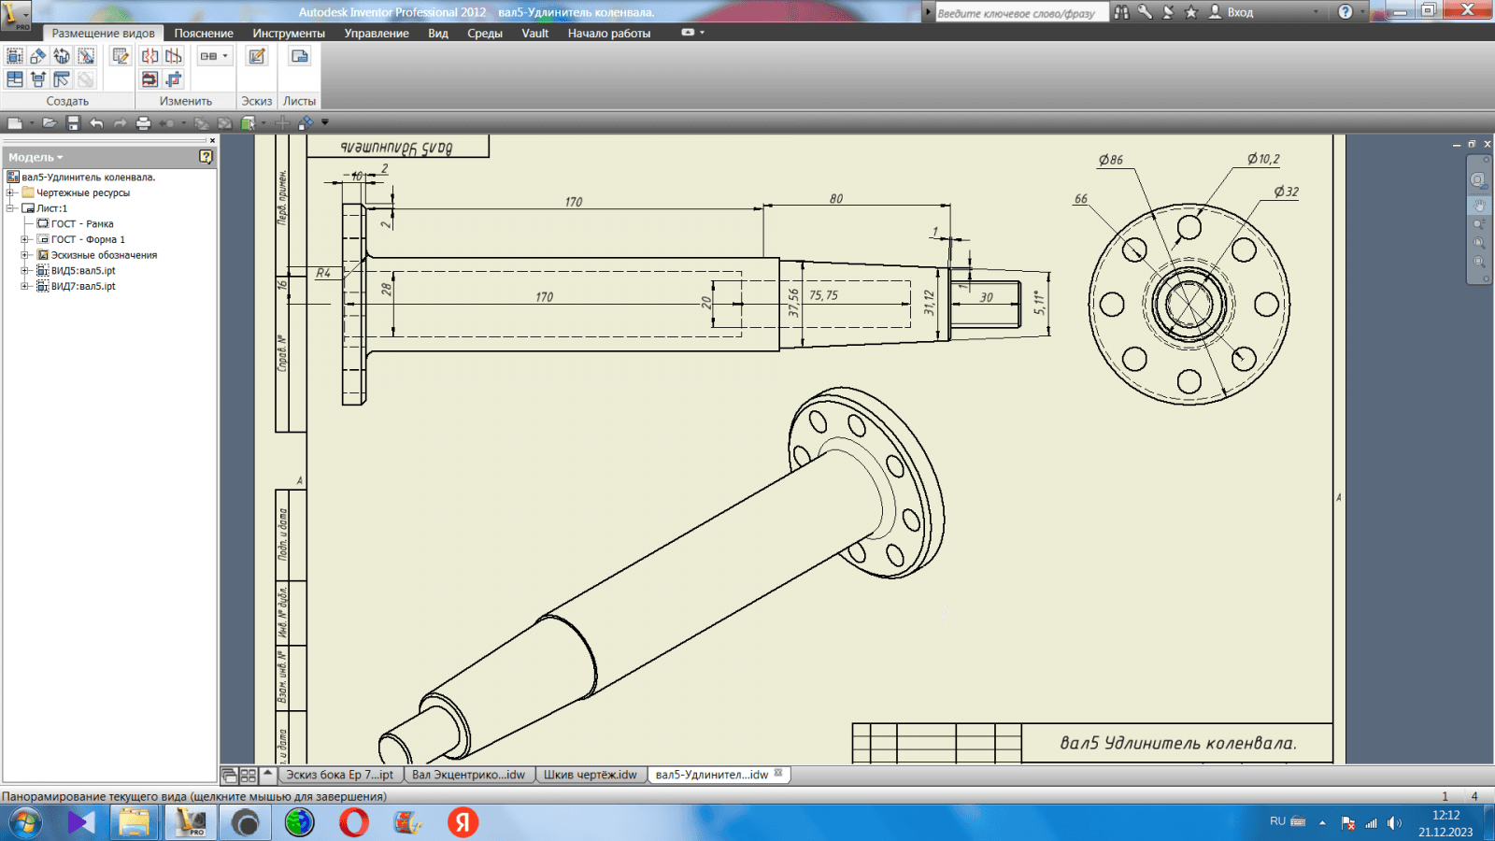Click the Projected View tool icon

point(38,56)
